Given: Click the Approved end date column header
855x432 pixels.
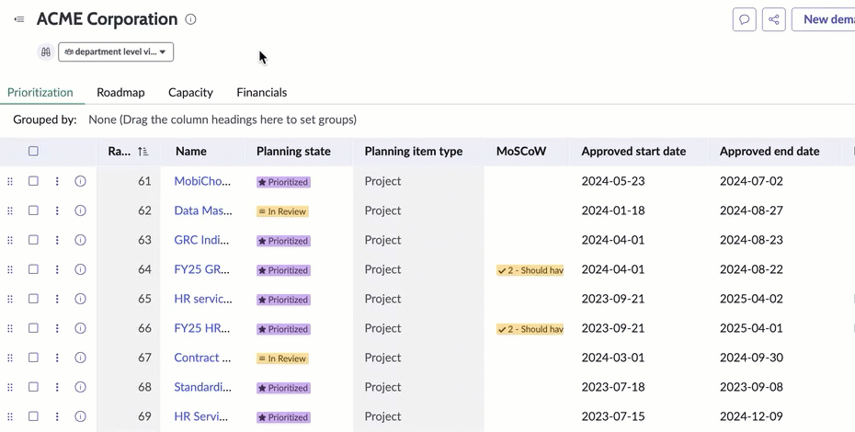Looking at the screenshot, I should coord(769,152).
